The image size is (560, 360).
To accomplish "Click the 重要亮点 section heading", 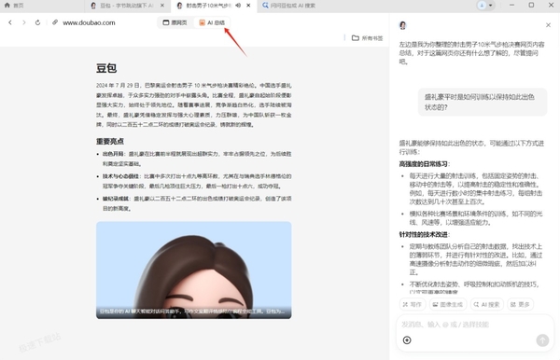I will [110, 141].
